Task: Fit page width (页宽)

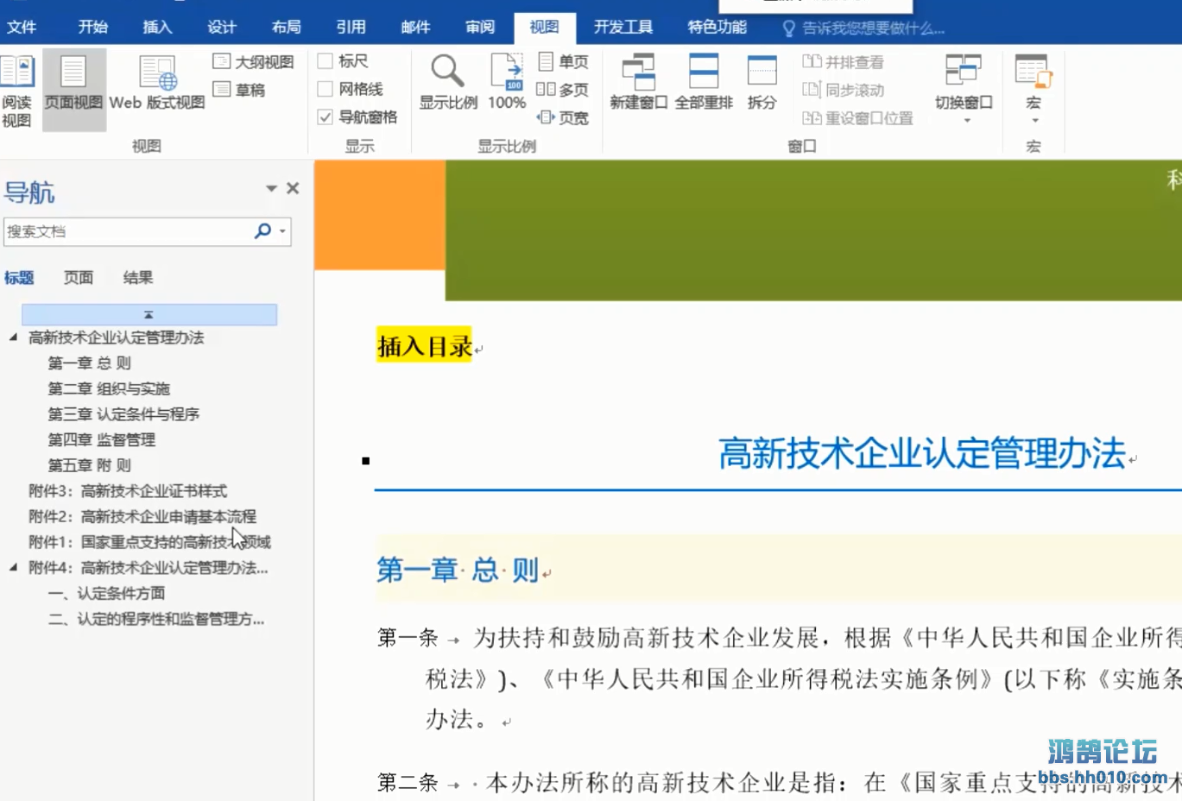Action: click(563, 117)
